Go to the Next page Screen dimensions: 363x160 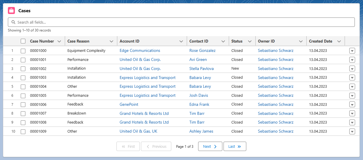point(210,146)
